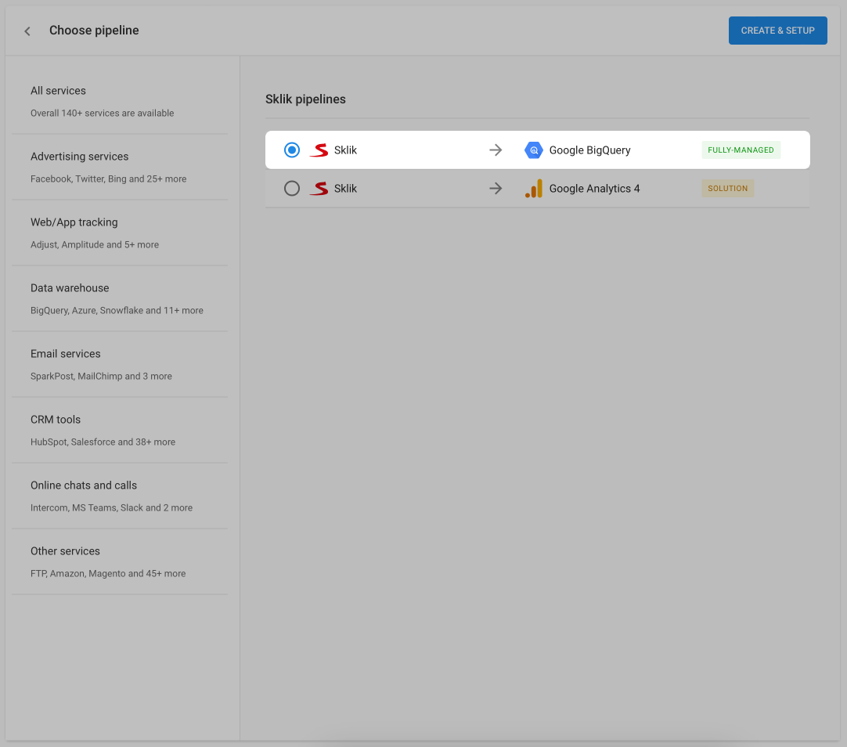847x747 pixels.
Task: Open the Online chats and calls category
Action: [x=120, y=496]
